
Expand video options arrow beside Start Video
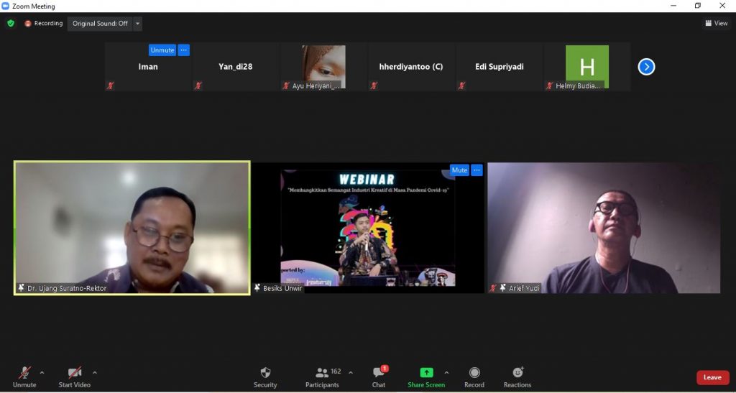pos(95,373)
